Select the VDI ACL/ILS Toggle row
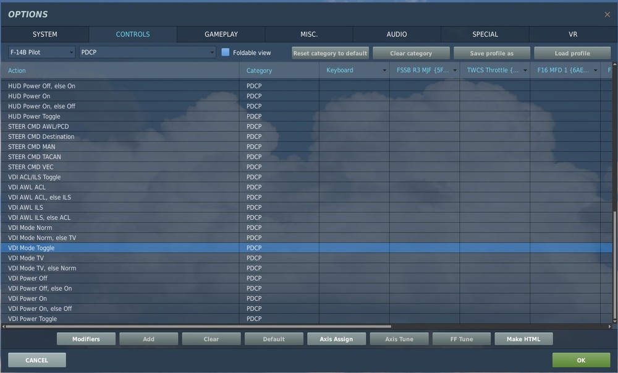This screenshot has height=373, width=618. pos(307,177)
